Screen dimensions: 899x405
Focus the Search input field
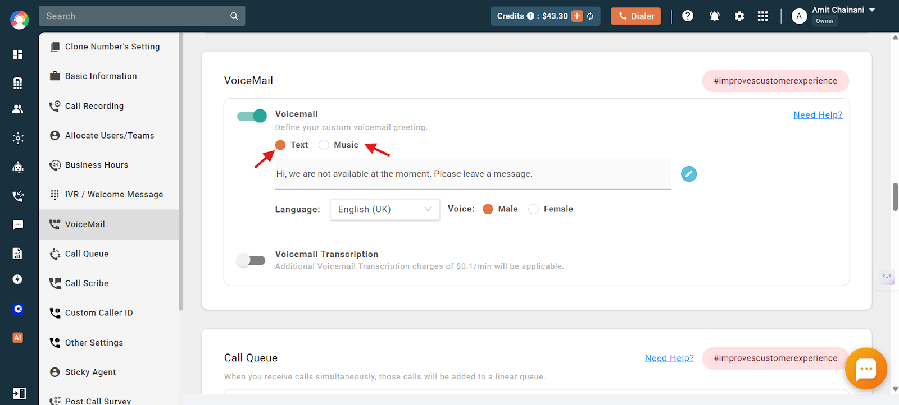point(135,16)
